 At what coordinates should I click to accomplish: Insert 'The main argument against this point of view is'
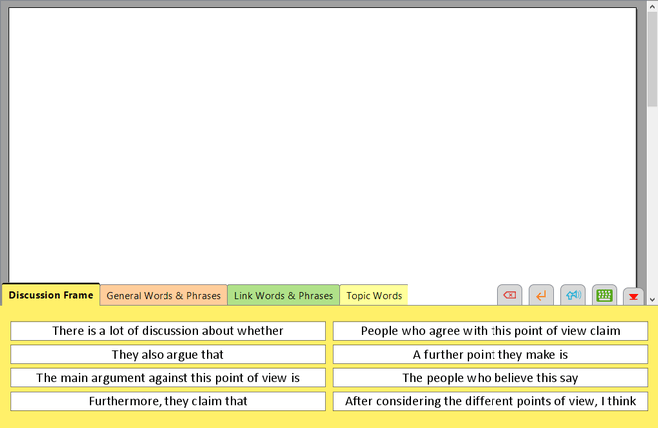(x=167, y=378)
